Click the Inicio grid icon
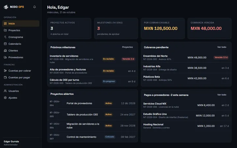This screenshot has height=148, width=237. (5, 24)
